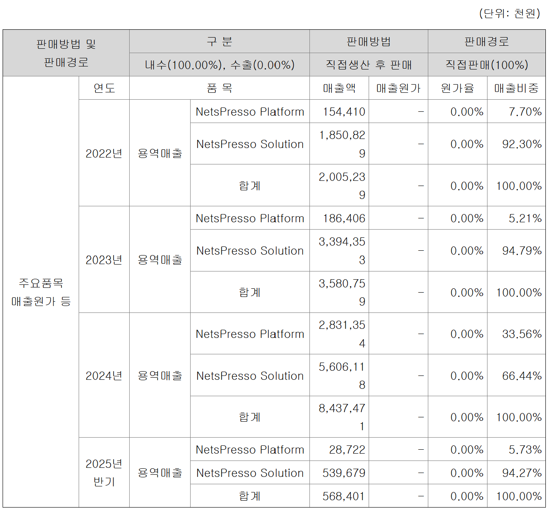Select NetsPresso Platform in the 2024년 group
This screenshot has width=548, height=511.
[250, 334]
